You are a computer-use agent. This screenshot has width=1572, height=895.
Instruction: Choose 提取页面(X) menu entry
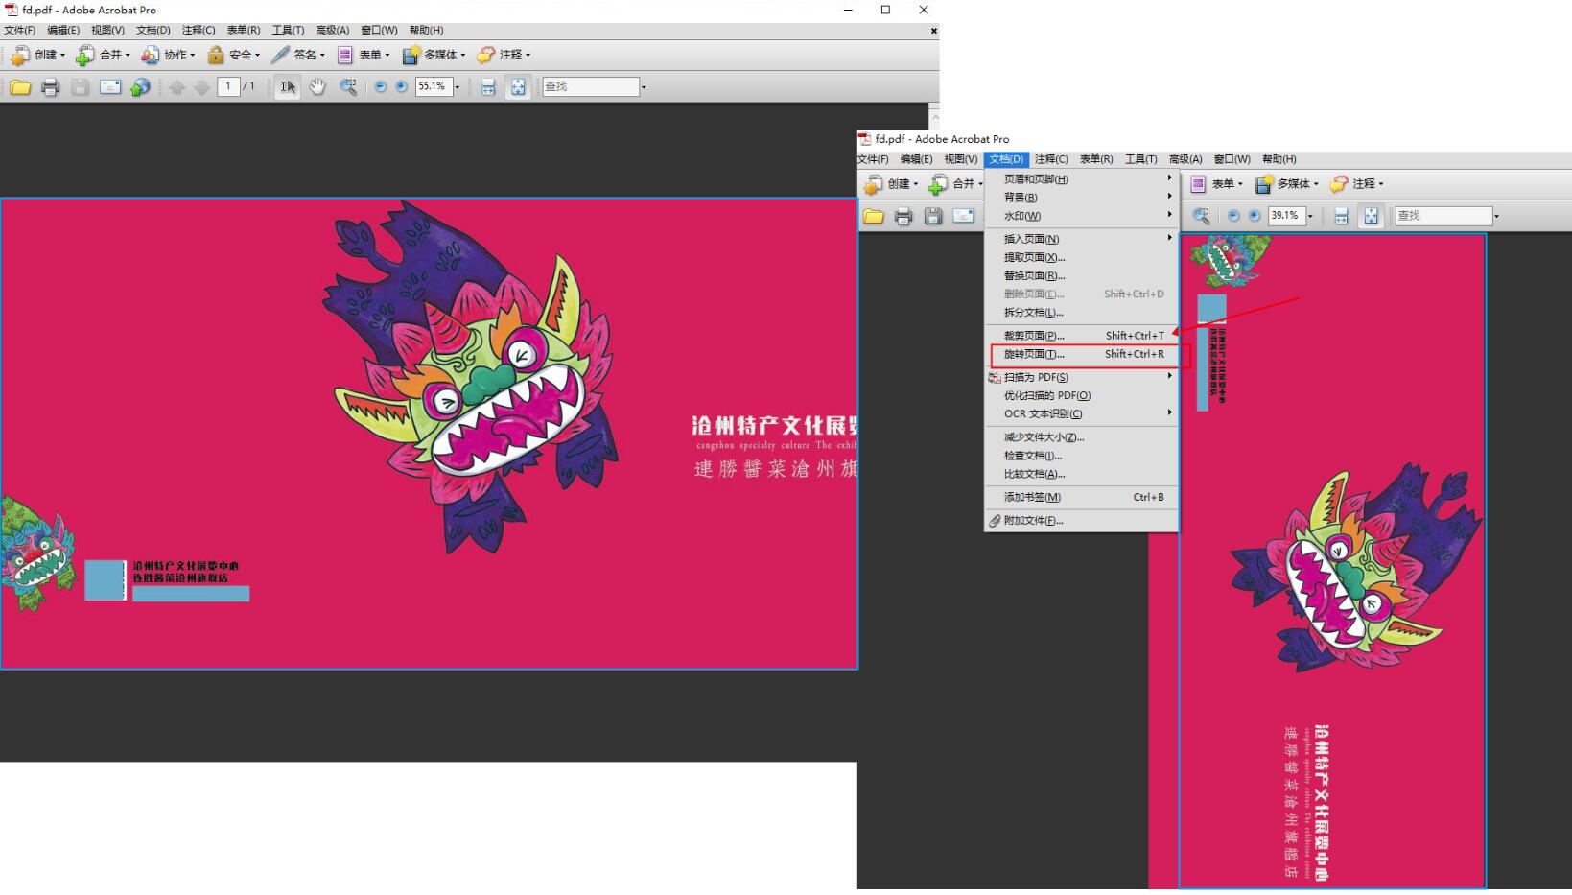tap(1083, 257)
